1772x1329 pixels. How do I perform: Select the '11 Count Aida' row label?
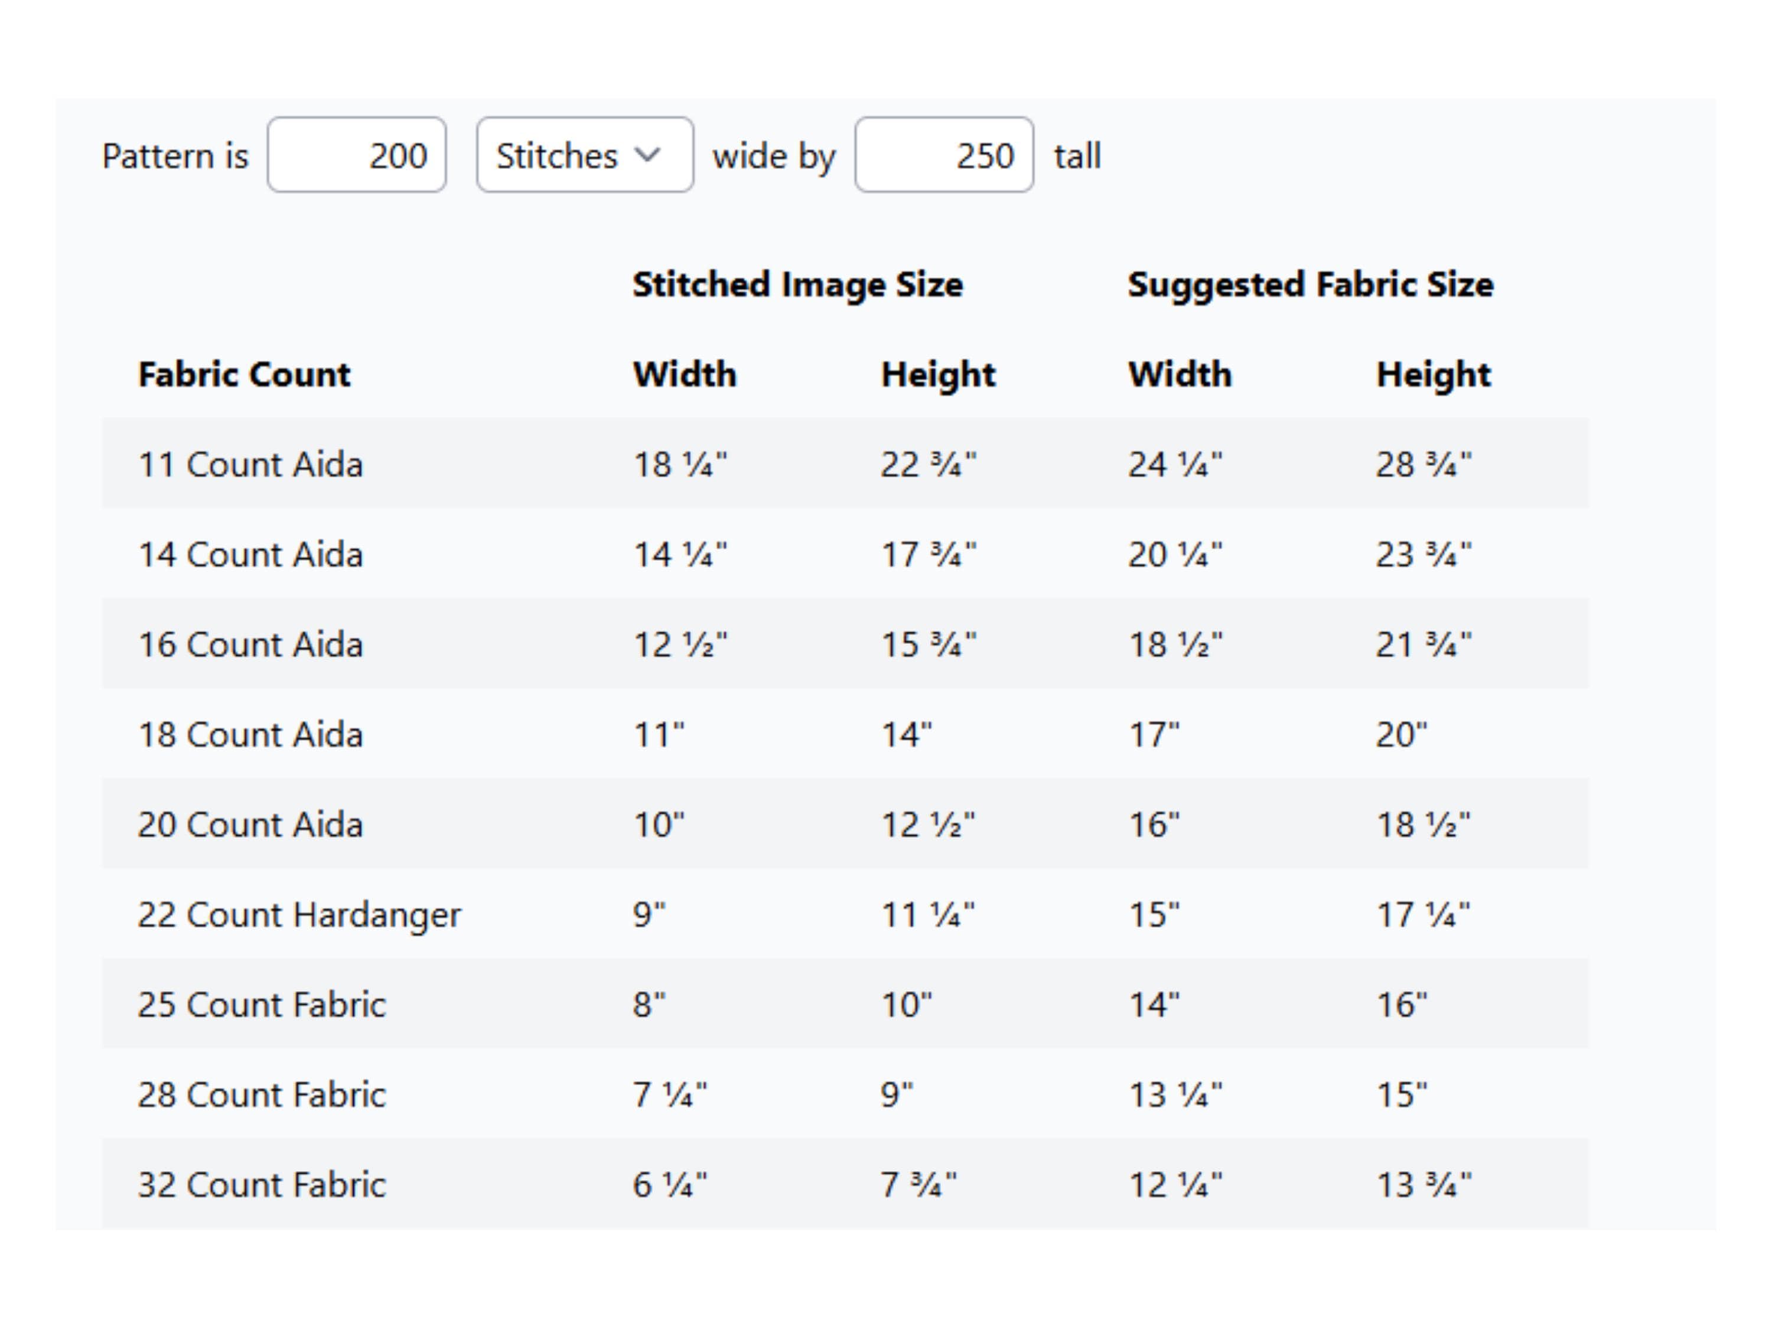(250, 465)
